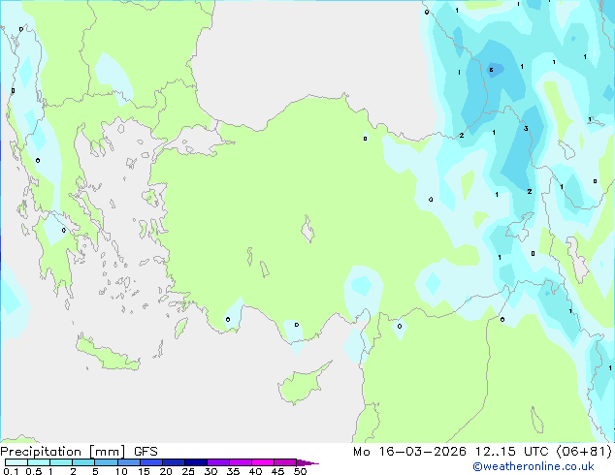The height and width of the screenshot is (475, 615).
Task: Select the 'Mo 16-03-2026' date text
Action: (x=409, y=452)
